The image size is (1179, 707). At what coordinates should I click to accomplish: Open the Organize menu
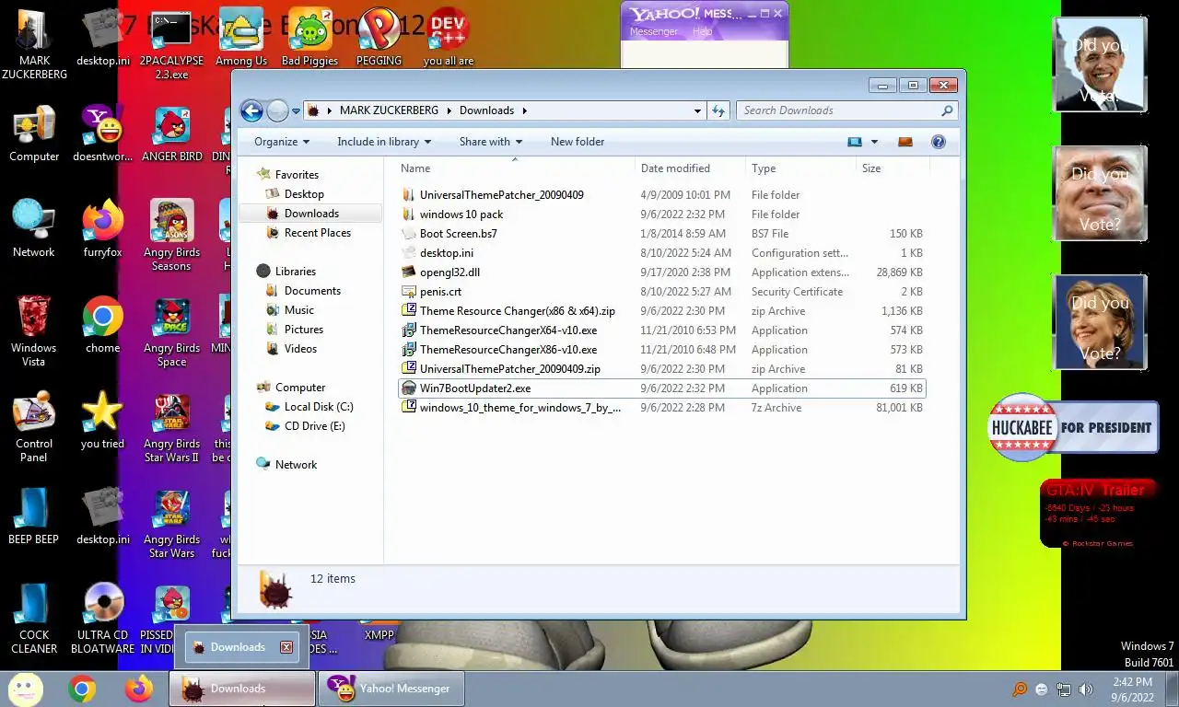coord(282,142)
